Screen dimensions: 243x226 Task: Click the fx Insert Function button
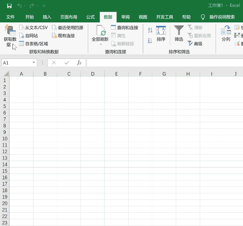pyautogui.click(x=79, y=63)
